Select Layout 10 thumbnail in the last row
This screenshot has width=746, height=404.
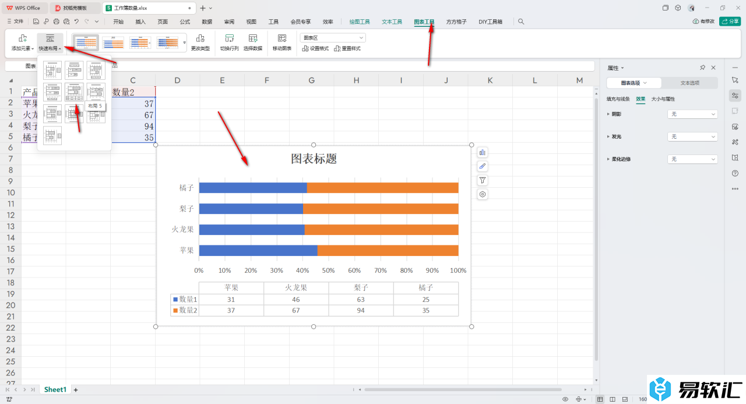(52, 135)
